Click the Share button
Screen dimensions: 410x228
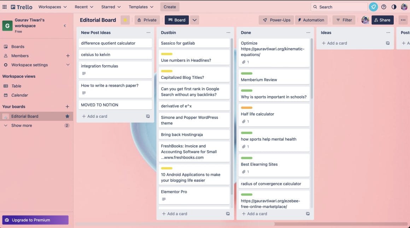(x=382, y=20)
